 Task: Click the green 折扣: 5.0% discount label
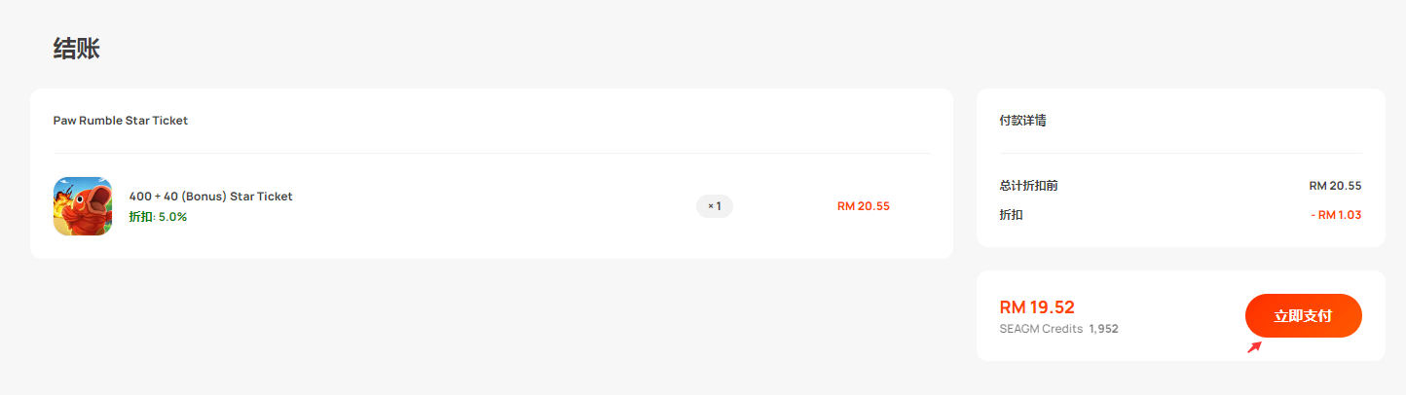point(158,217)
